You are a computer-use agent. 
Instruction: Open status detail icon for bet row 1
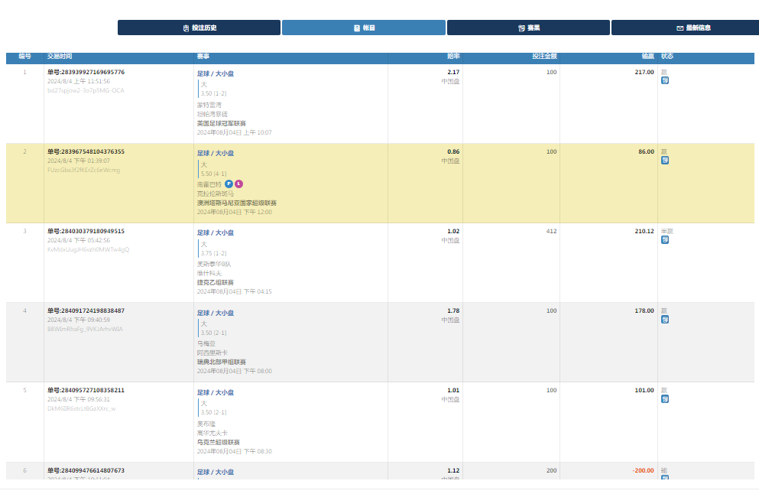(x=665, y=80)
